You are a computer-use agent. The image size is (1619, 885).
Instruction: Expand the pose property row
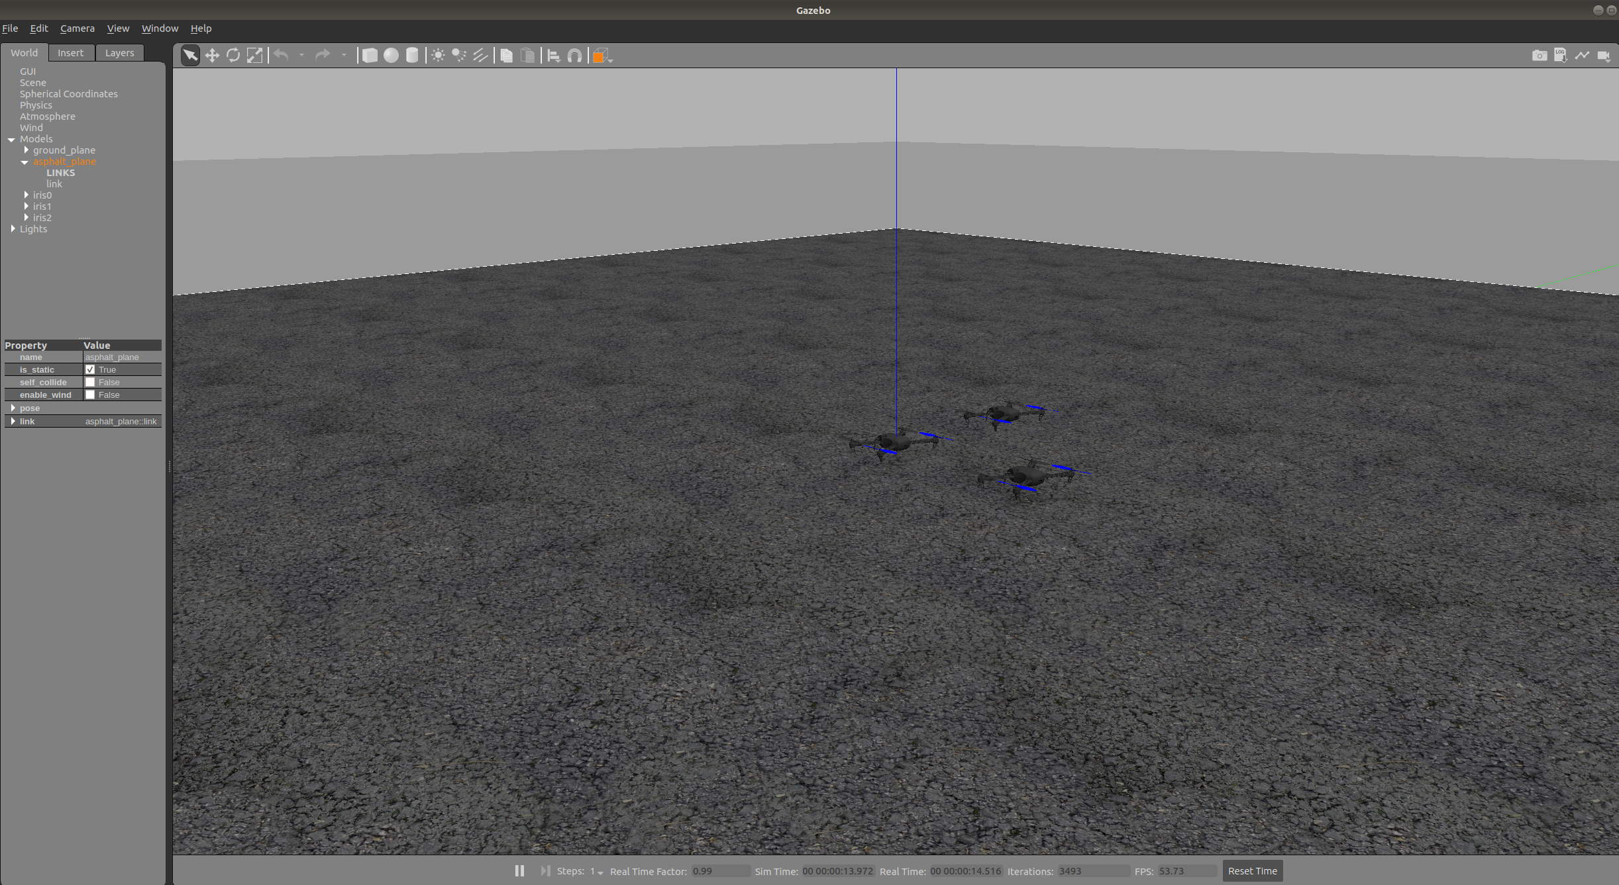(13, 408)
